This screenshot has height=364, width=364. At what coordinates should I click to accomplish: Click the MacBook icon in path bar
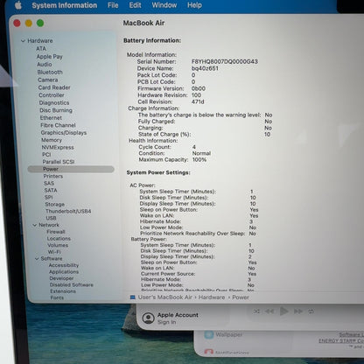click(x=133, y=297)
